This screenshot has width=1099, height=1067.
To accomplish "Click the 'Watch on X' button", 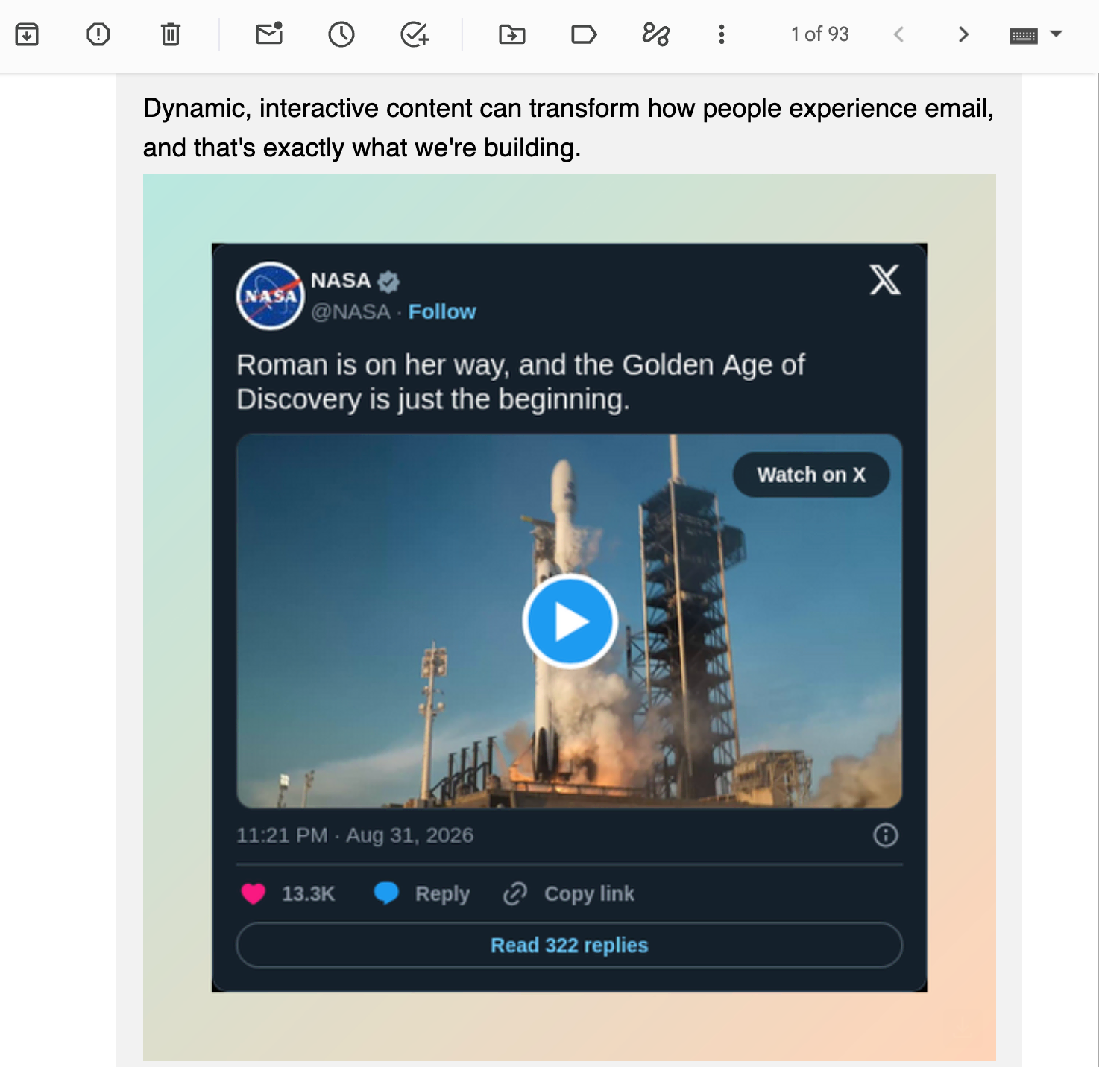I will [811, 475].
